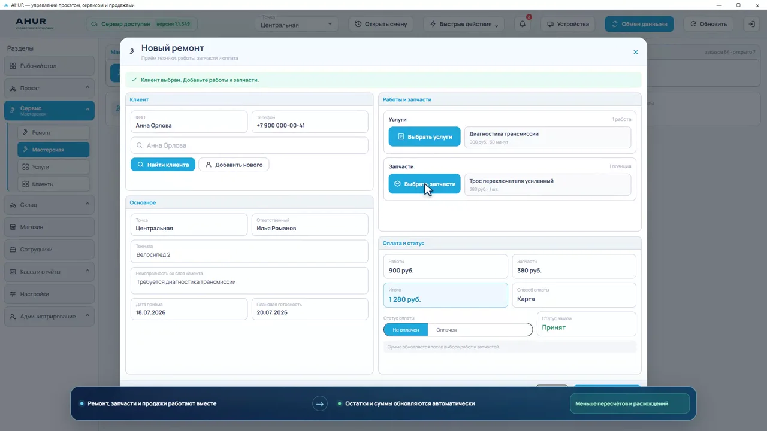The height and width of the screenshot is (431, 767).
Task: Open the Магазин section
Action: click(x=50, y=227)
